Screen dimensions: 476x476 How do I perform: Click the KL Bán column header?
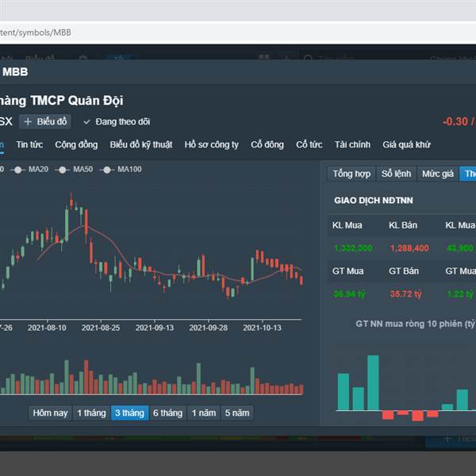tap(403, 225)
